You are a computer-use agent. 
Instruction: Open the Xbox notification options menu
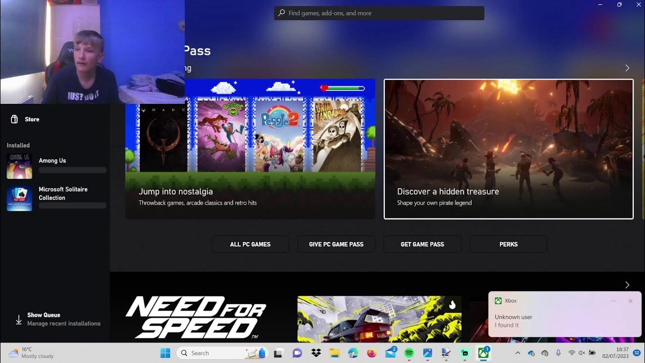click(613, 301)
